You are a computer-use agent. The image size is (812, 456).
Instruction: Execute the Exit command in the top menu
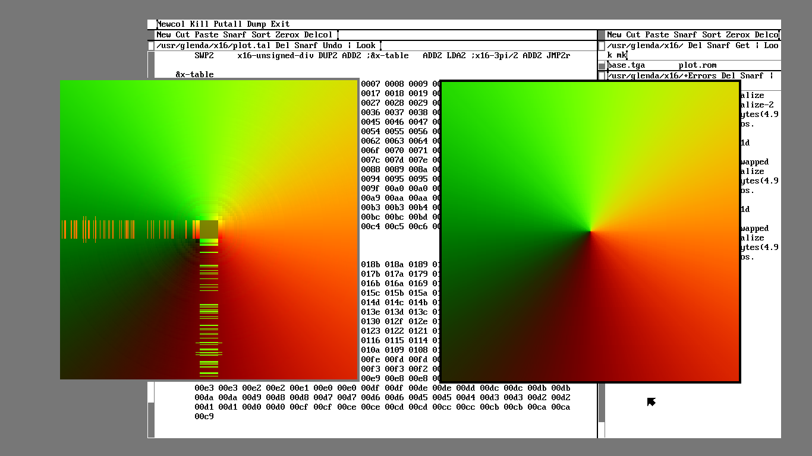coord(279,24)
